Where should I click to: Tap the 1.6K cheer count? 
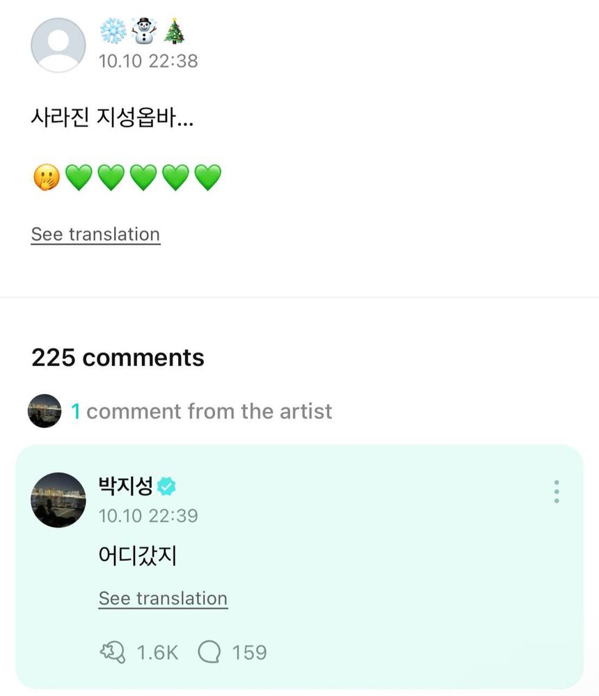pyautogui.click(x=157, y=652)
